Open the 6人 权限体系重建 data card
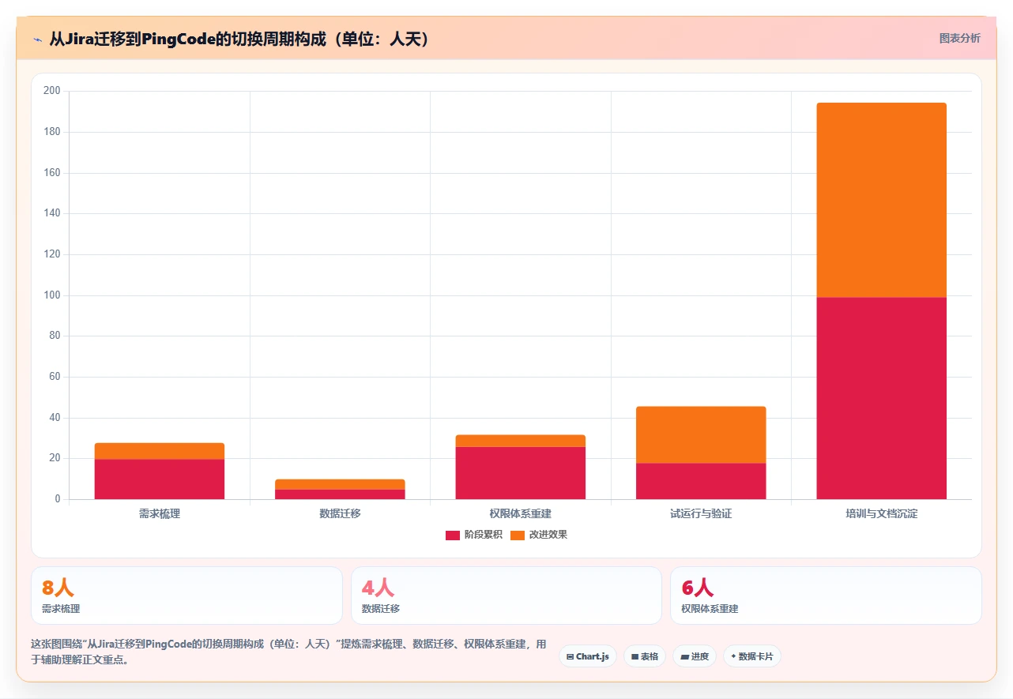The image size is (1013, 699). [826, 596]
